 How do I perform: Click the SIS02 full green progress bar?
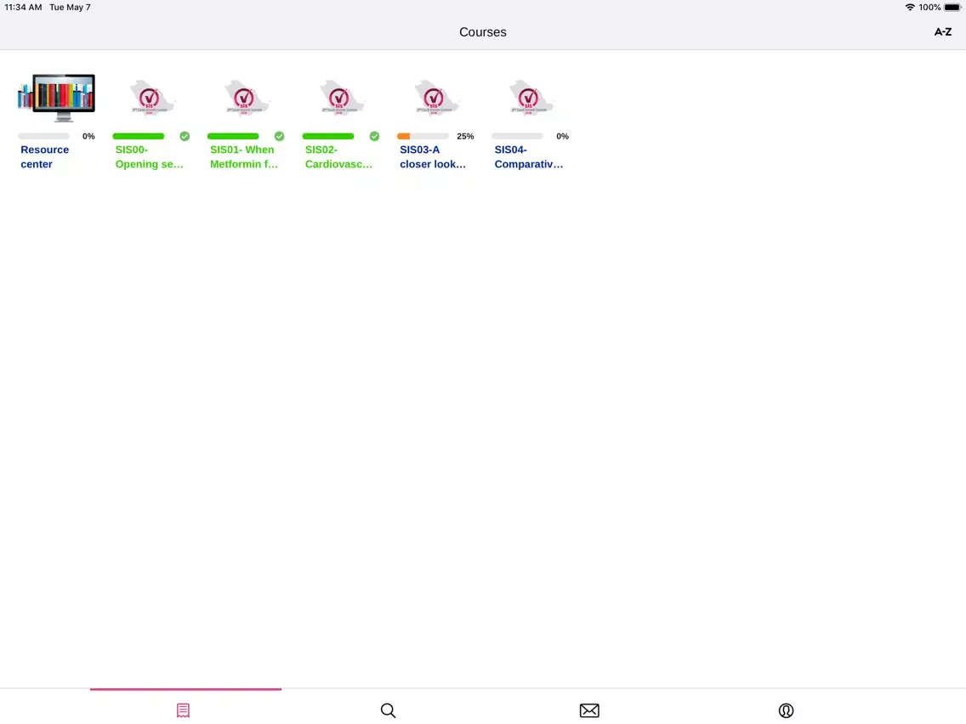point(328,136)
